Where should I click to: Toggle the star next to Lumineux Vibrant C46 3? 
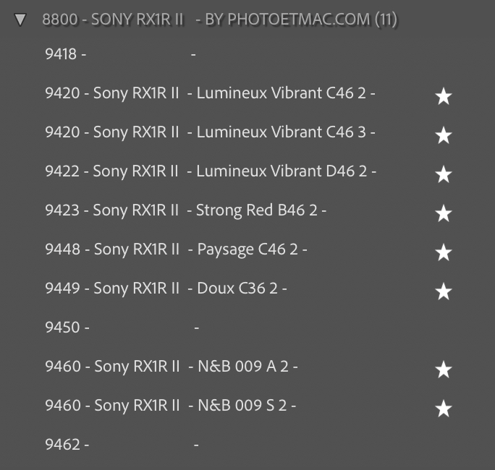click(443, 134)
